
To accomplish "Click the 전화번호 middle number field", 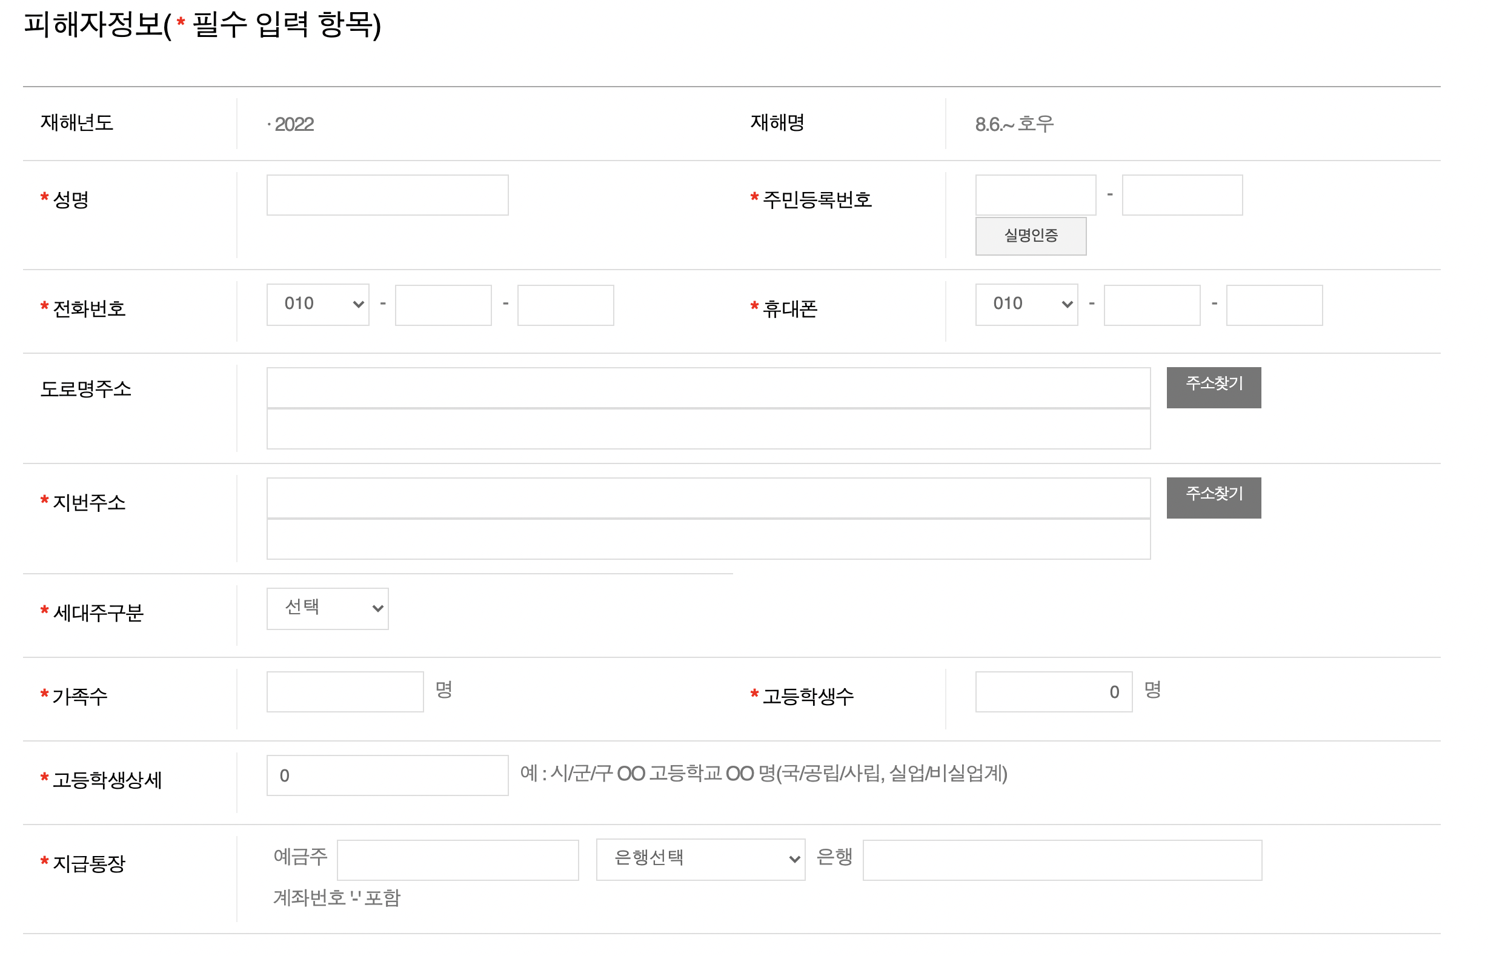I will pos(443,305).
